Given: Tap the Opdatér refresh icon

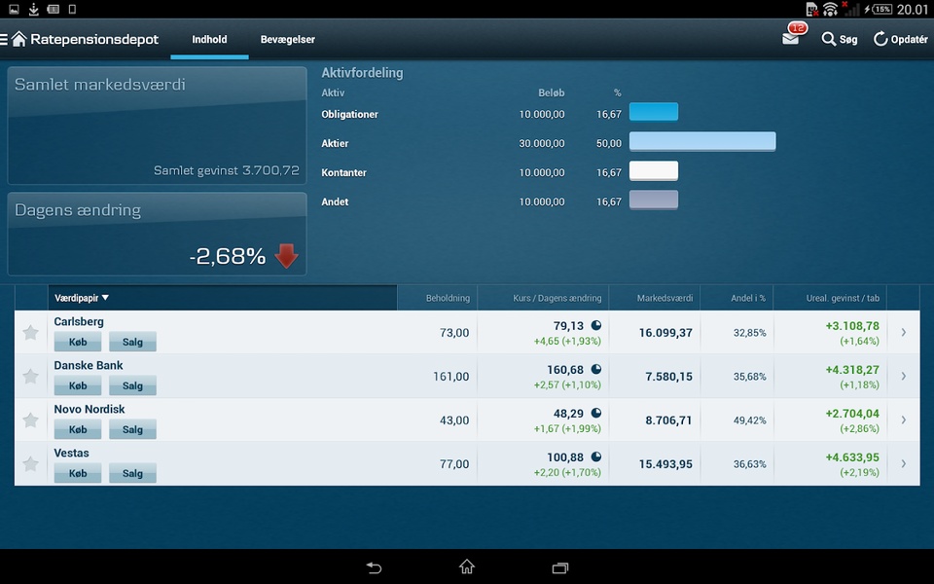Looking at the screenshot, I should [x=880, y=39].
